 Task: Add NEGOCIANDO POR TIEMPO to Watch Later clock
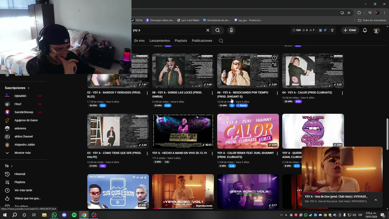point(274,58)
